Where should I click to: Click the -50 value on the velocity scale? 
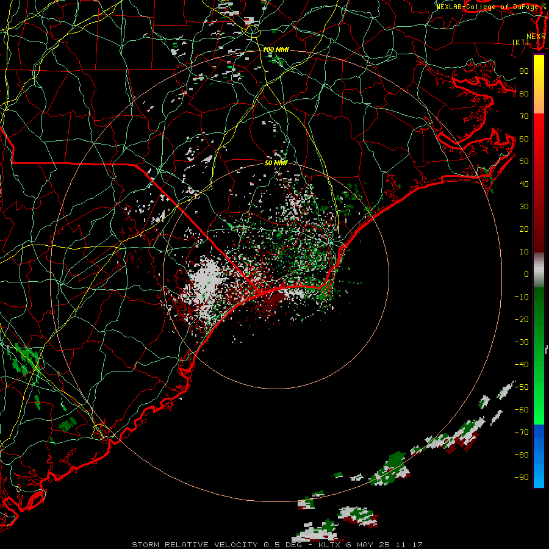click(x=522, y=387)
